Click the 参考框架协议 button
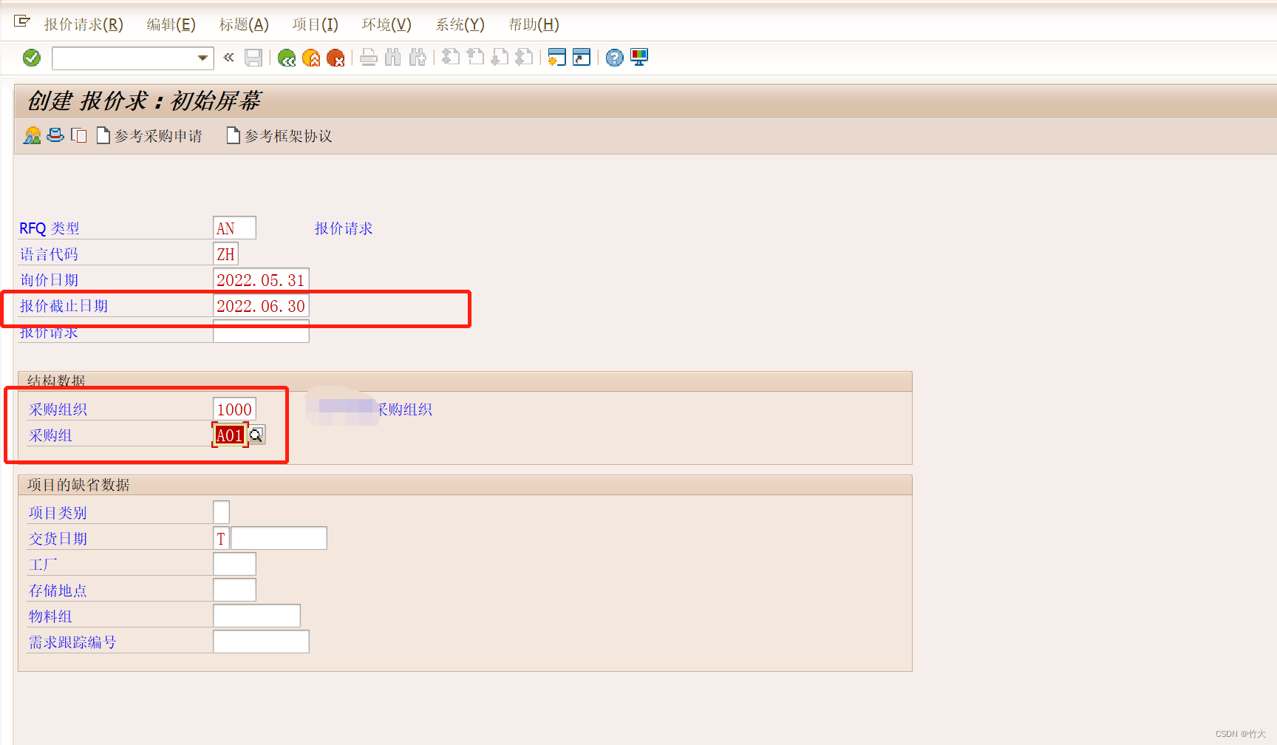 tap(280, 136)
